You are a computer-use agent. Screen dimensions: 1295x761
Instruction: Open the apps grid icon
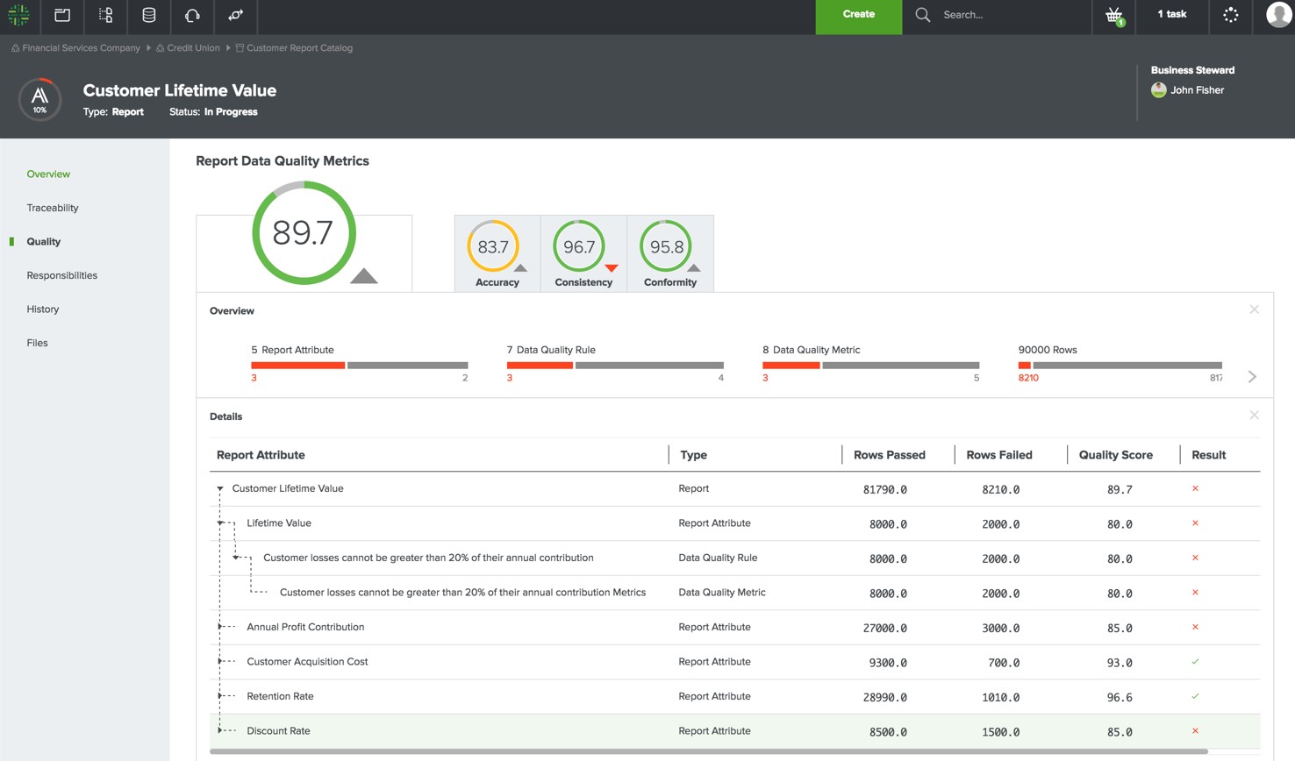point(1230,15)
